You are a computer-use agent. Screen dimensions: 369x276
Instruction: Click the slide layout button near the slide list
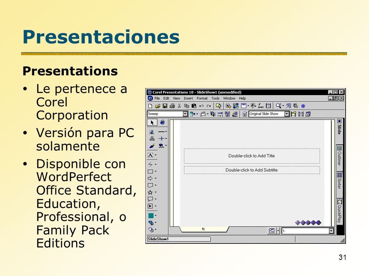[272, 231]
